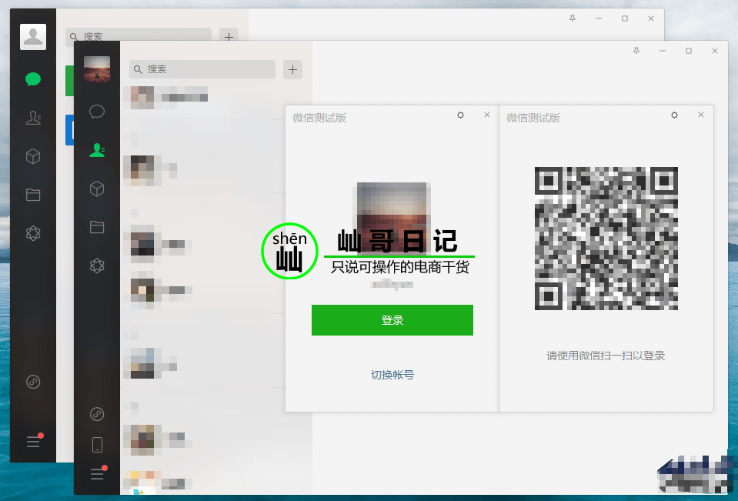This screenshot has width=738, height=501.
Task: Close the back WeChat window
Action: (x=651, y=18)
